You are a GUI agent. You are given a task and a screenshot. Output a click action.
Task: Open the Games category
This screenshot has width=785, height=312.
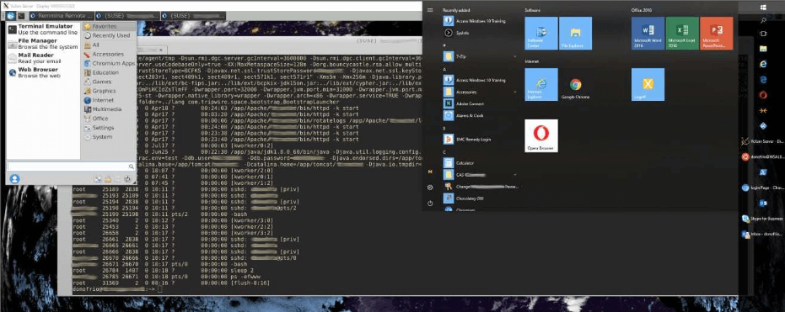pos(108,82)
